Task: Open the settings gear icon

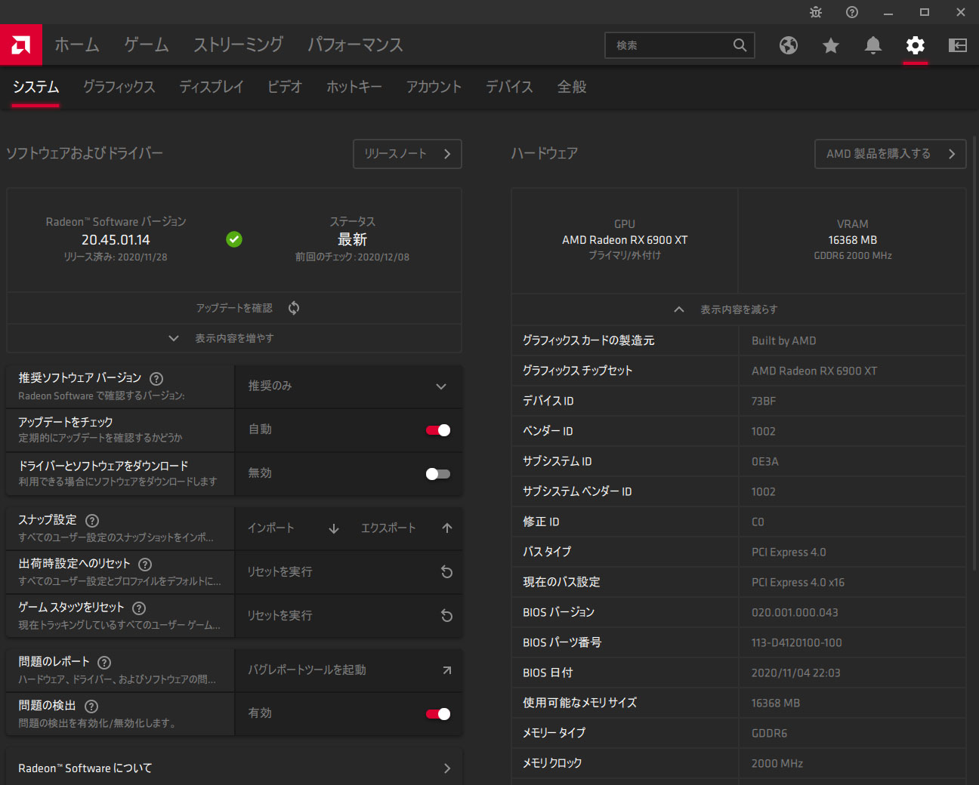Action: pyautogui.click(x=916, y=45)
